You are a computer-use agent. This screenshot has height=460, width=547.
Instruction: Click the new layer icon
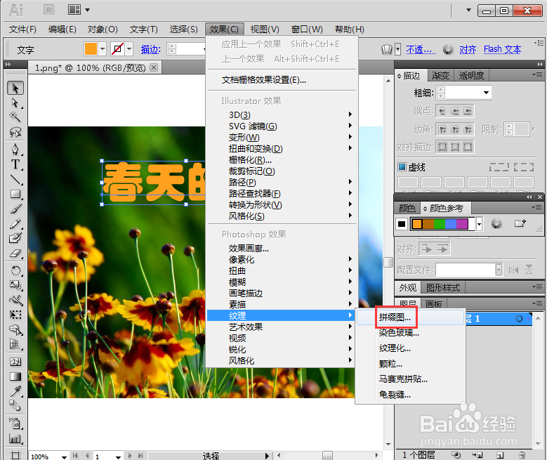tap(500, 455)
